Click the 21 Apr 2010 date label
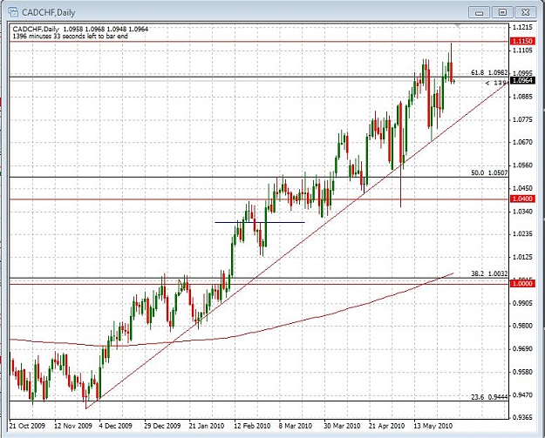This screenshot has width=545, height=438. pyautogui.click(x=386, y=426)
